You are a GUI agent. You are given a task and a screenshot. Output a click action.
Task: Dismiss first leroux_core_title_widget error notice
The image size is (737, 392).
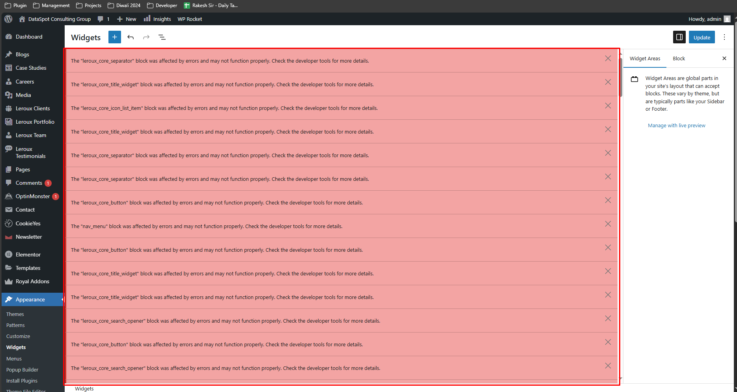pyautogui.click(x=608, y=82)
